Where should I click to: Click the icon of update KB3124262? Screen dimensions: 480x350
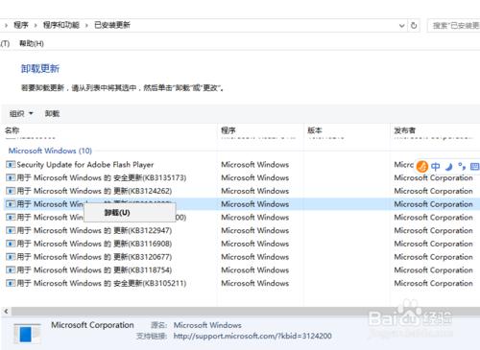click(11, 191)
